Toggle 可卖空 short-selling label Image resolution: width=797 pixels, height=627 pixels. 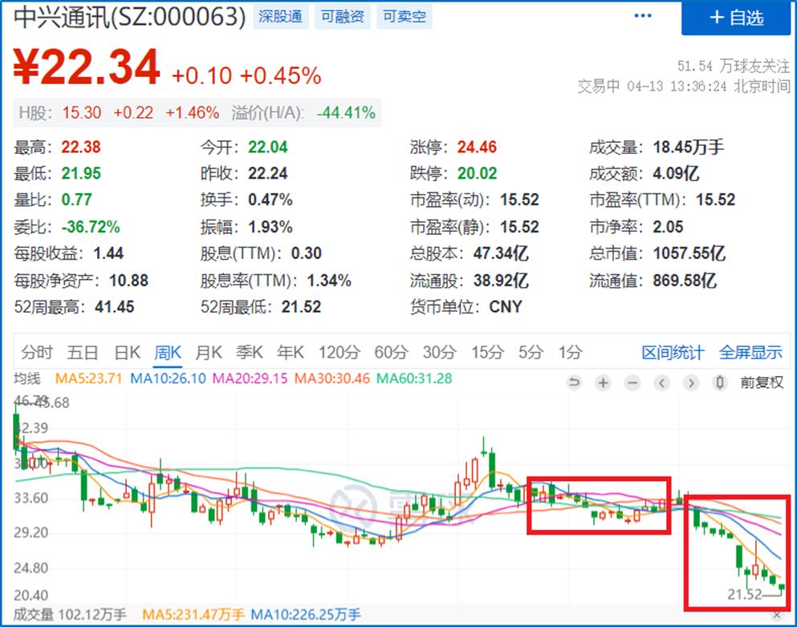(x=404, y=16)
